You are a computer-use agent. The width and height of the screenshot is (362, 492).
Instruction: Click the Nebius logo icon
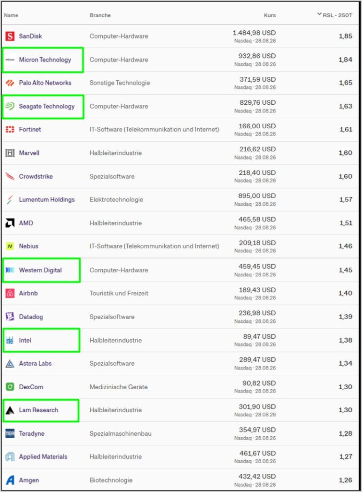click(10, 246)
